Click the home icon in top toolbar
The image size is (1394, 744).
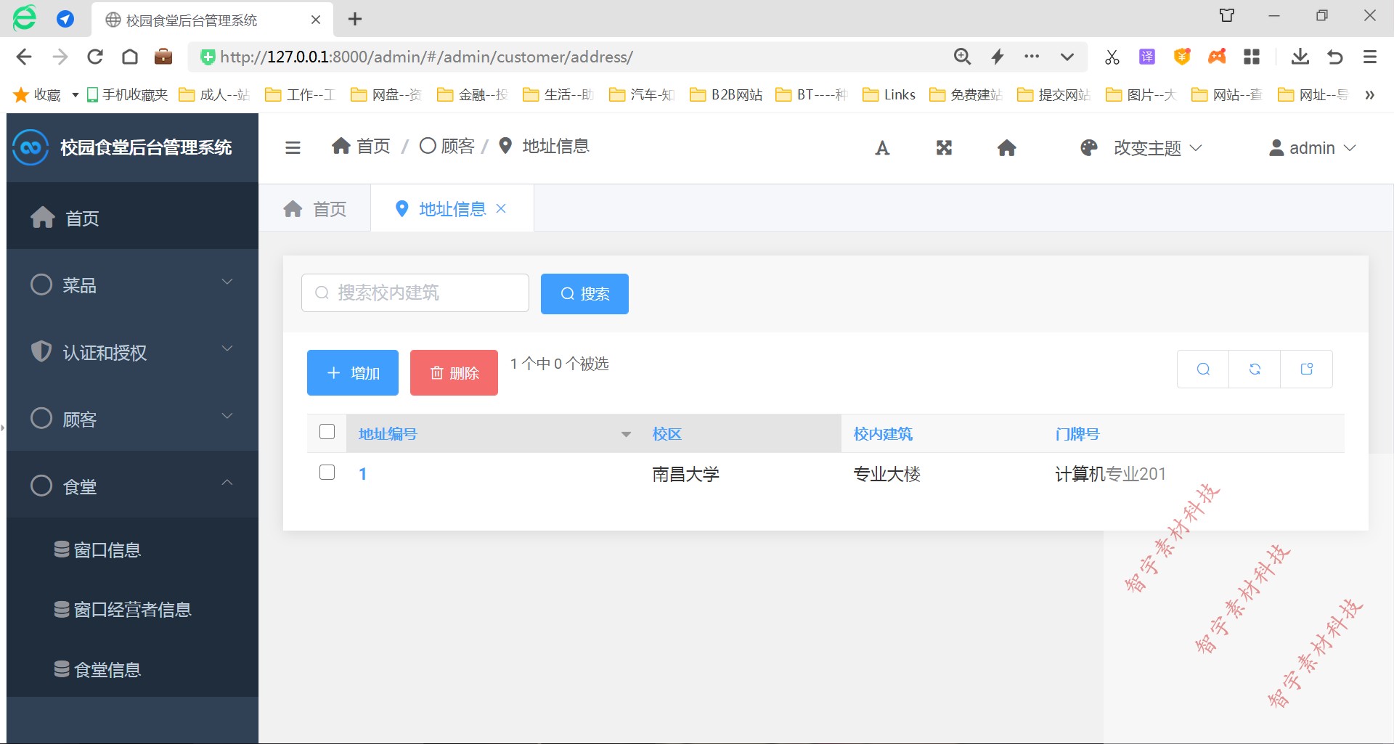coord(1006,148)
